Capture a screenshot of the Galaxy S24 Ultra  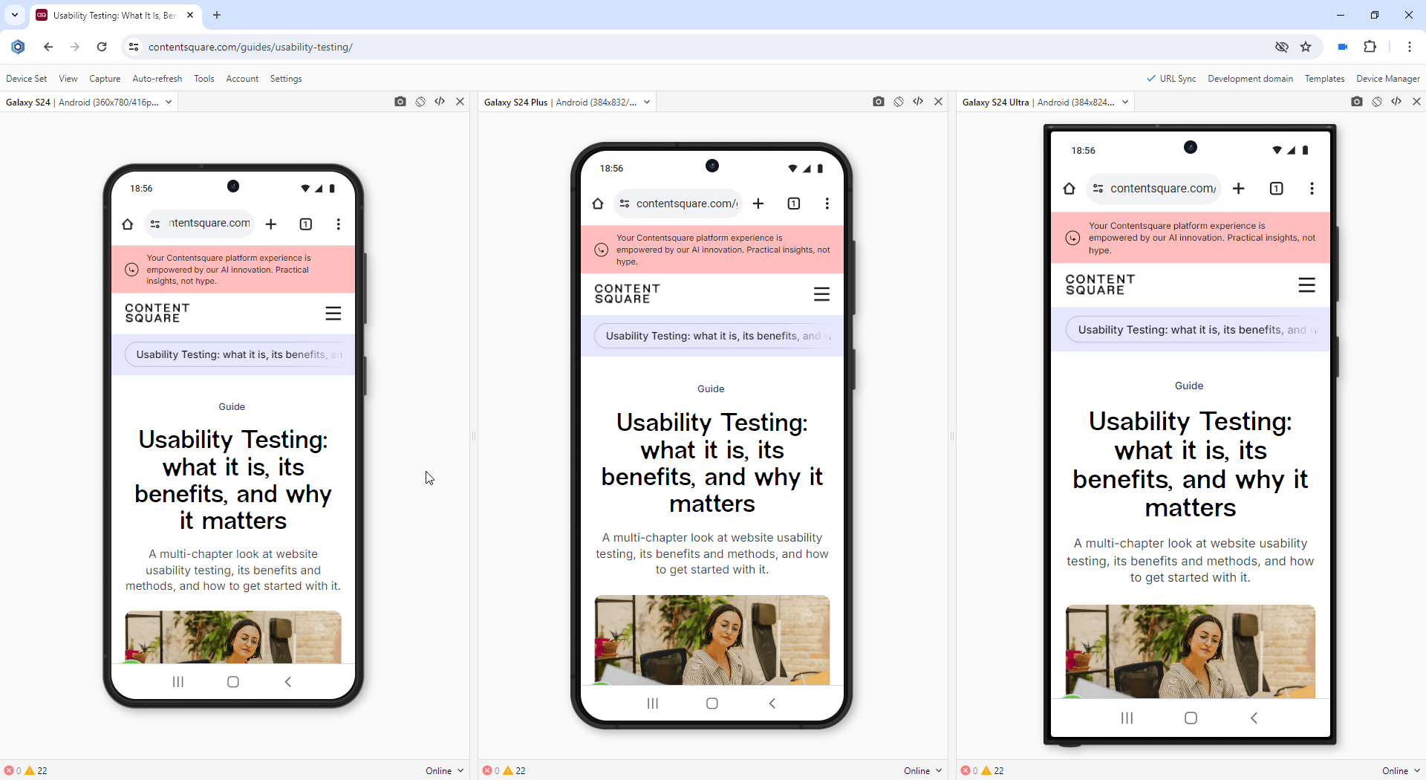click(1357, 102)
